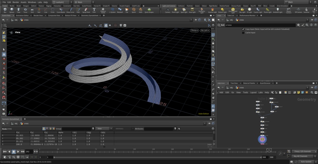Image resolution: width=318 pixels, height=164 pixels.
Task: Toggle the Copy Input checkbox
Action: click(x=243, y=29)
